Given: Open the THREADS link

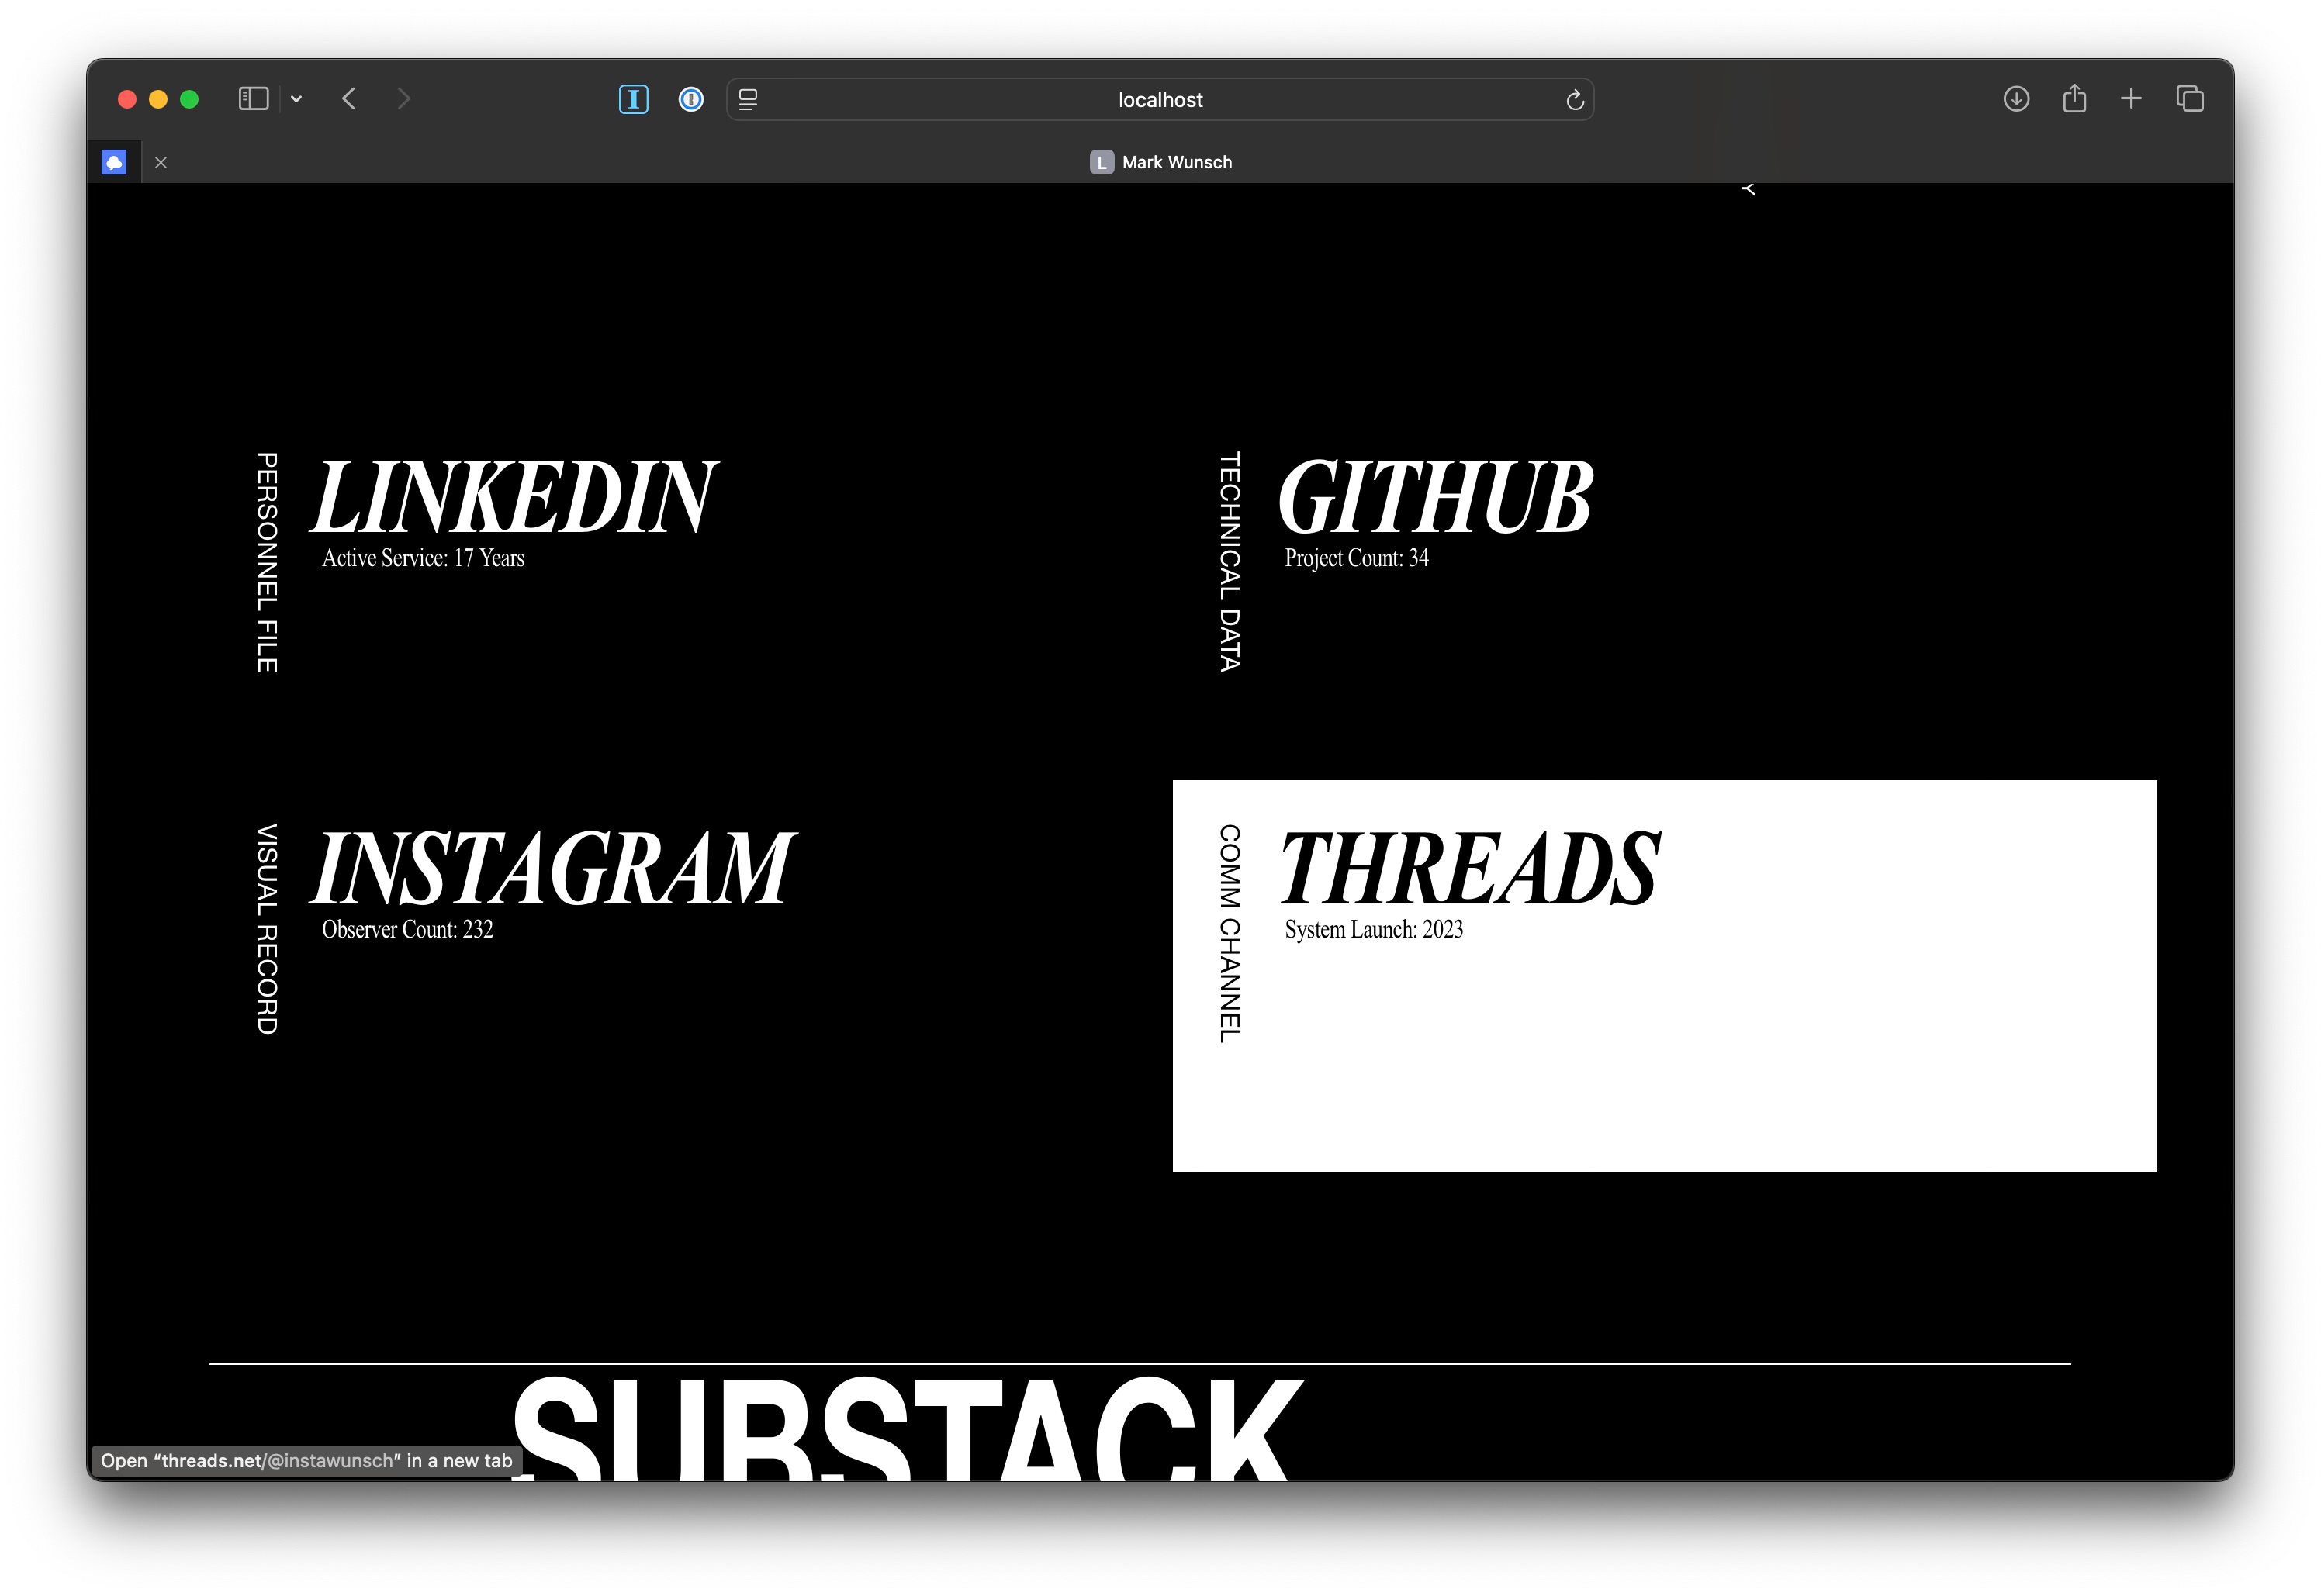Looking at the screenshot, I should [1470, 868].
